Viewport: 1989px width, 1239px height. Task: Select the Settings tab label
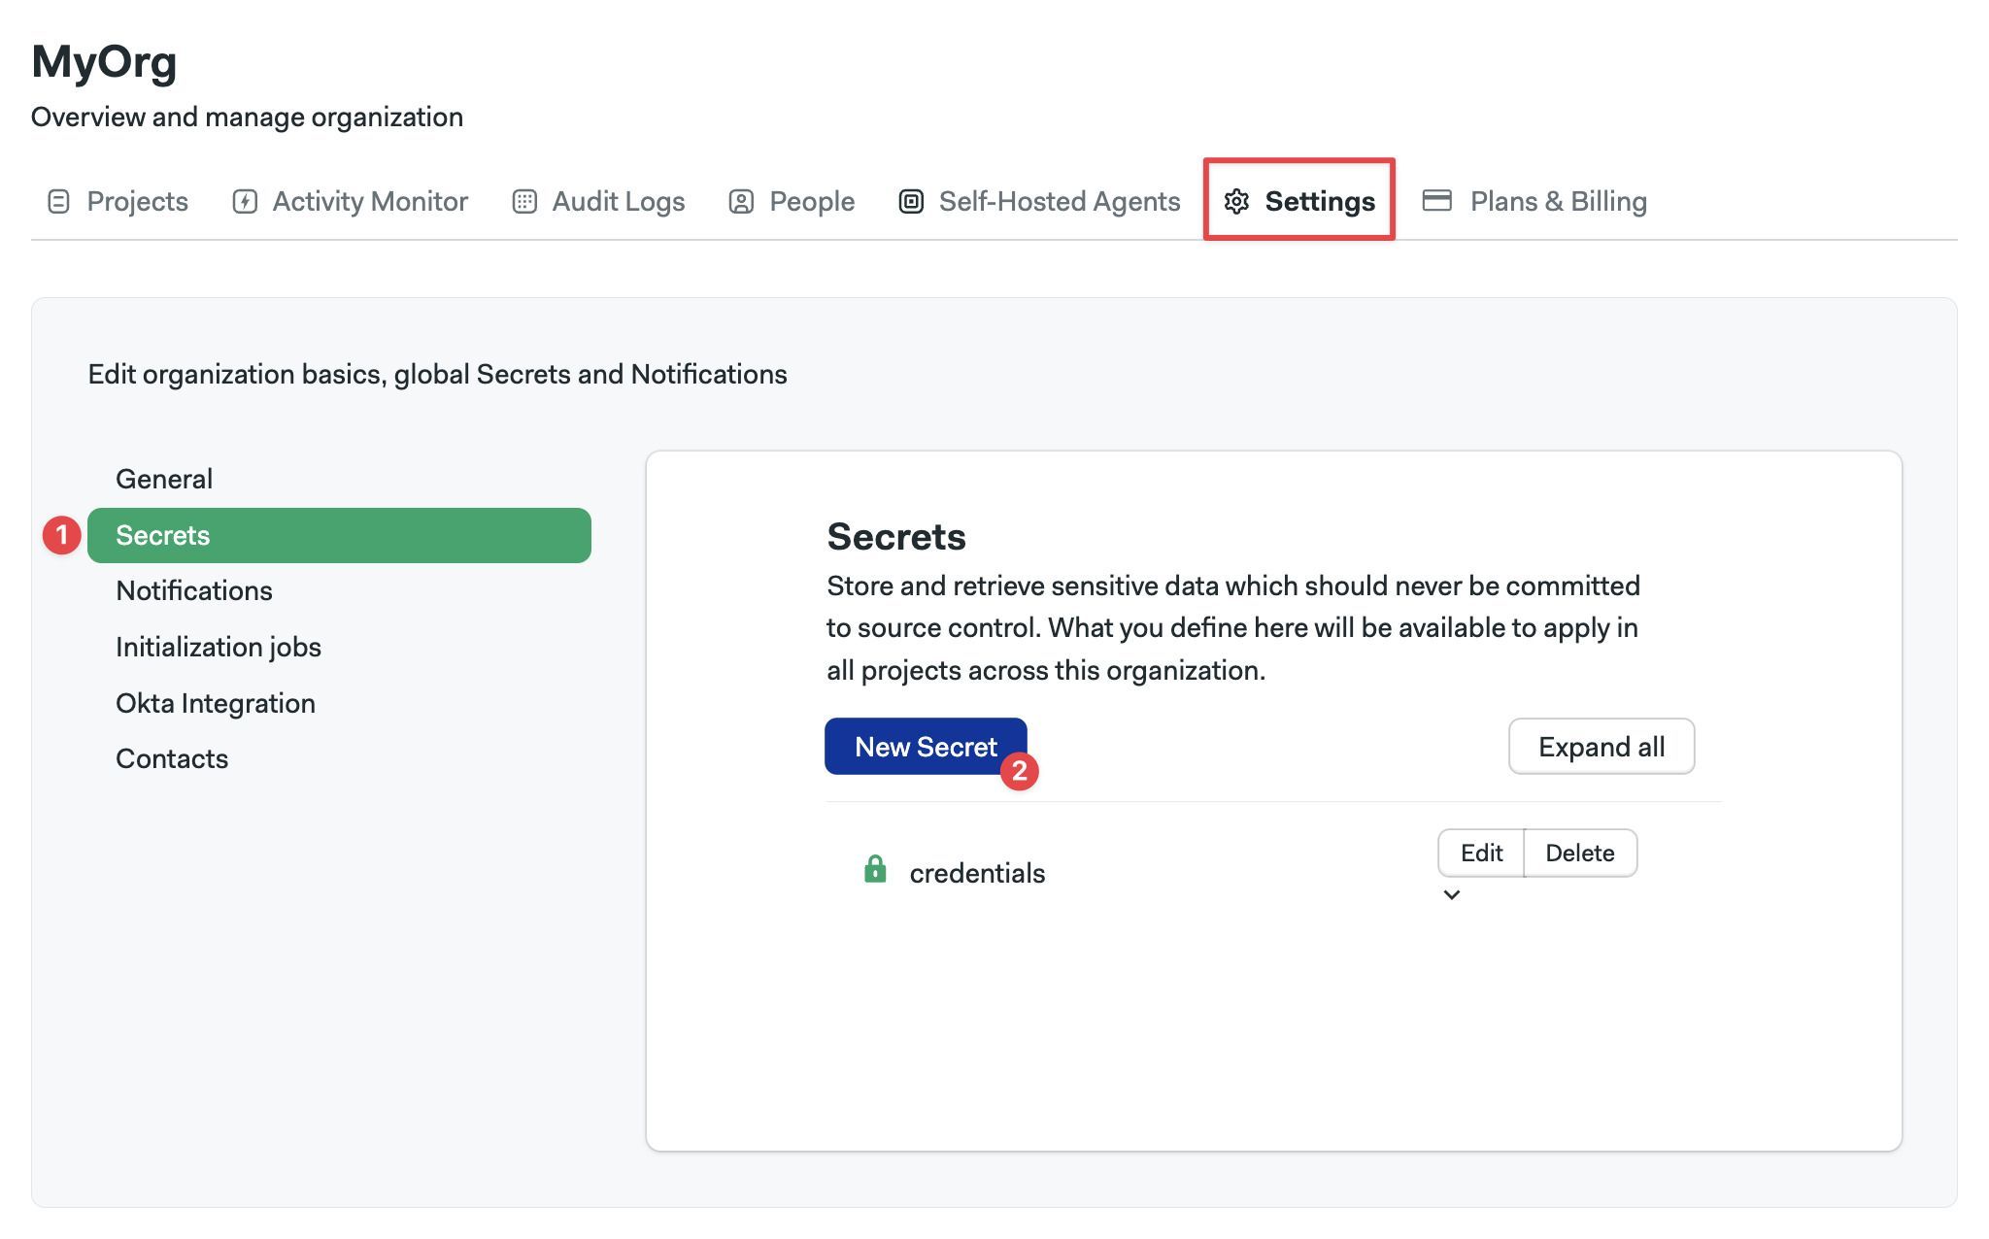[1320, 201]
